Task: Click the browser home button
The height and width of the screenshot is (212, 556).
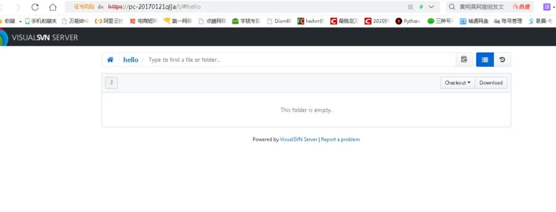Action: [53, 7]
